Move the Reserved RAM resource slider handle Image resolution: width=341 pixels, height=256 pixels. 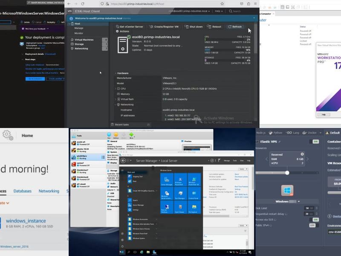(x=287, y=173)
